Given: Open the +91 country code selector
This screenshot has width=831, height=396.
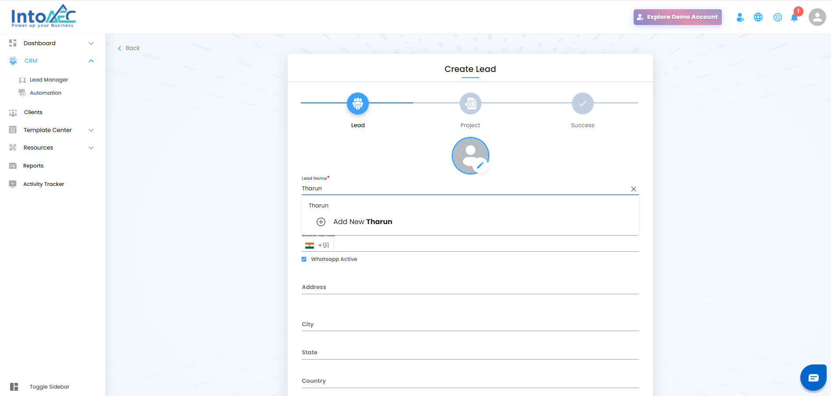Looking at the screenshot, I should [x=317, y=246].
